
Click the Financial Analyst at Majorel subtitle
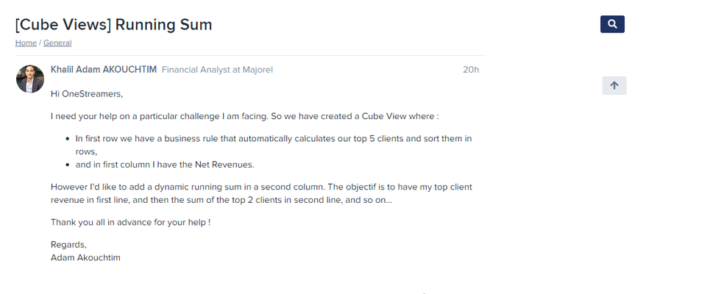[x=217, y=70]
